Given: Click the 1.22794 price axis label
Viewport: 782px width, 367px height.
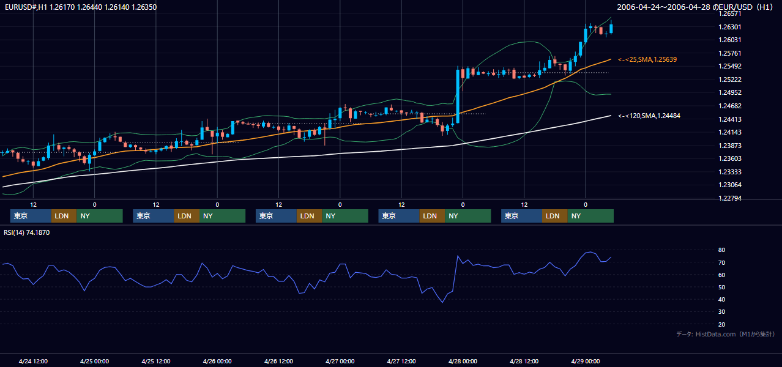Looking at the screenshot, I should coord(729,198).
